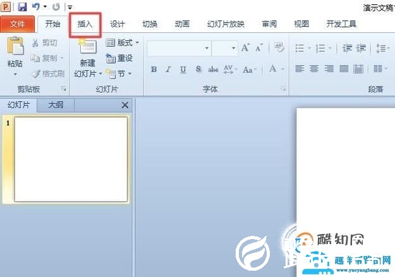
Task: Click Decrease List Level icon
Action: 347,48
